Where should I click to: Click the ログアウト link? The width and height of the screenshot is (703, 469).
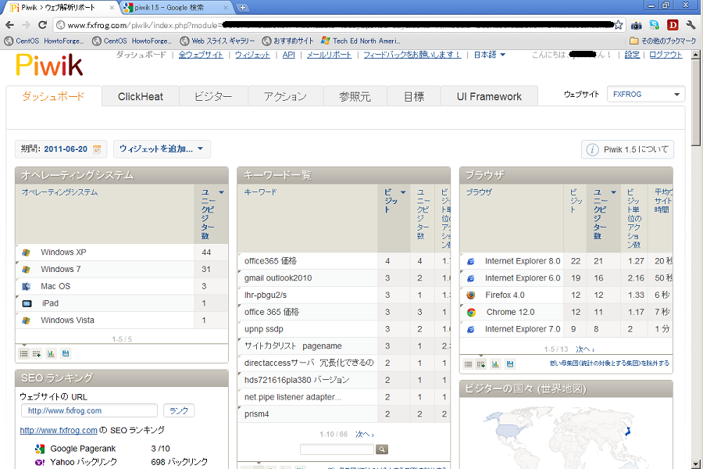coord(666,55)
